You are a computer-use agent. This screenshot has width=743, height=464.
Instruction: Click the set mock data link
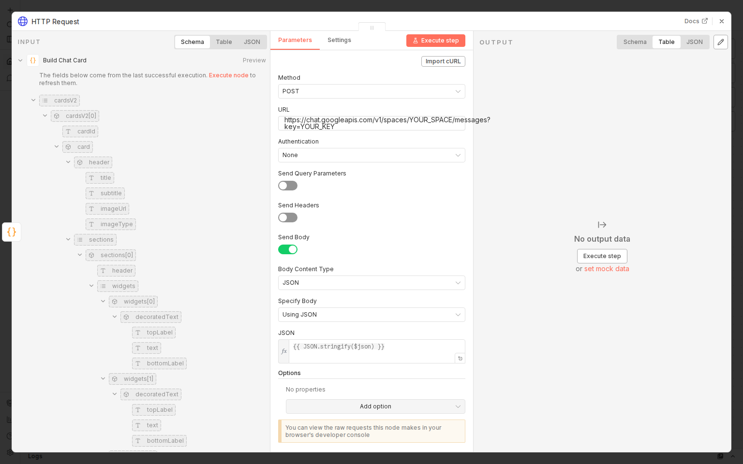pyautogui.click(x=607, y=269)
